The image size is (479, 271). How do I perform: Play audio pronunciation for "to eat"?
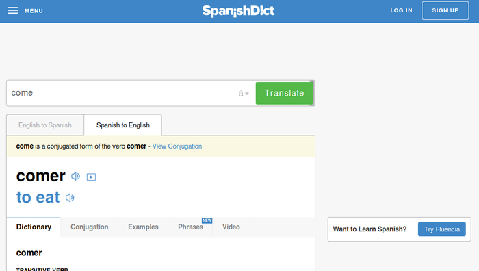pyautogui.click(x=70, y=198)
